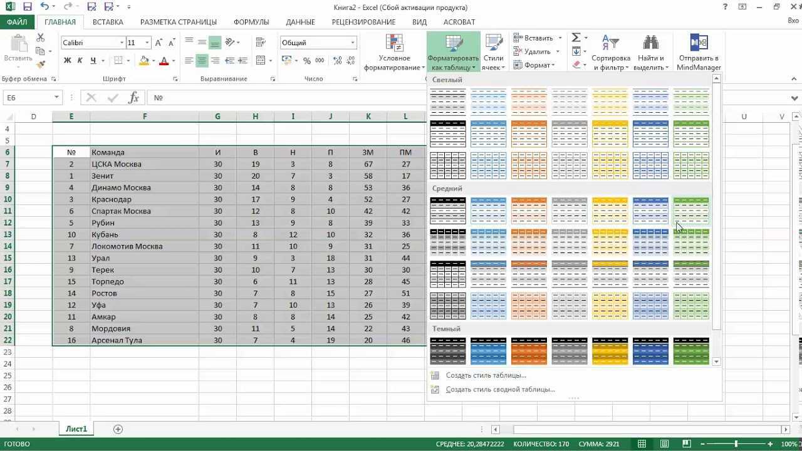Open the Шрифт group dialog launcher
Viewport: 802px width, 451px height.
176,80
